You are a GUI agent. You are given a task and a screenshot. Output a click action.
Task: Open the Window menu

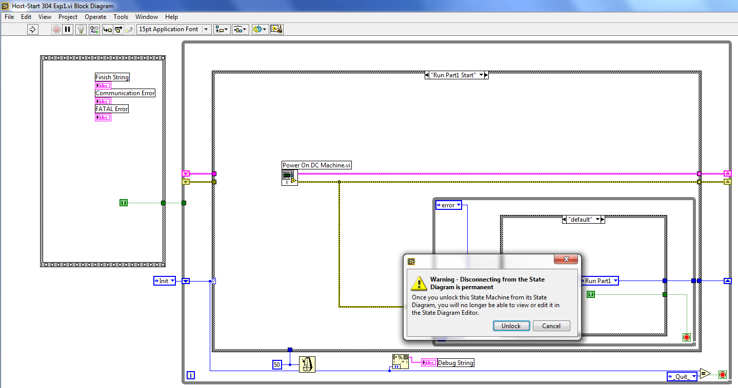(147, 17)
